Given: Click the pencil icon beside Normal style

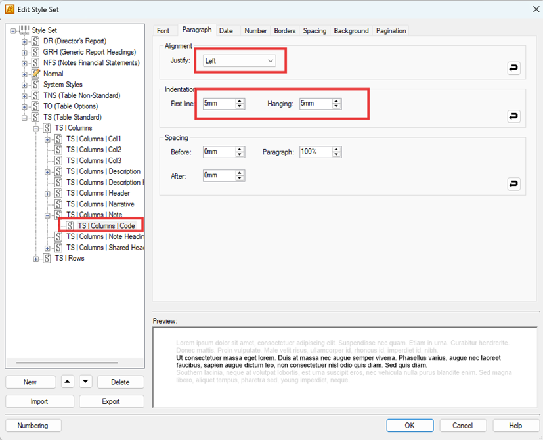Looking at the screenshot, I should click(35, 74).
